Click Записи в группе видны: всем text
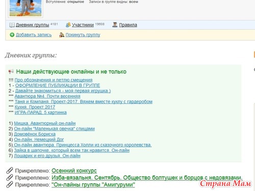Screen dimensions: 255x191 click(x=113, y=2)
